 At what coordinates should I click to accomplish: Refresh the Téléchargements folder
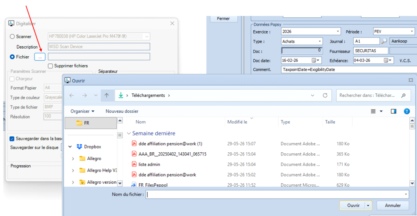(x=325, y=95)
